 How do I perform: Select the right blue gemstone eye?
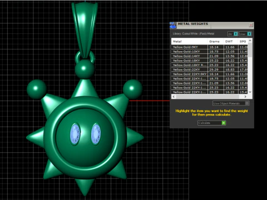tap(96, 134)
